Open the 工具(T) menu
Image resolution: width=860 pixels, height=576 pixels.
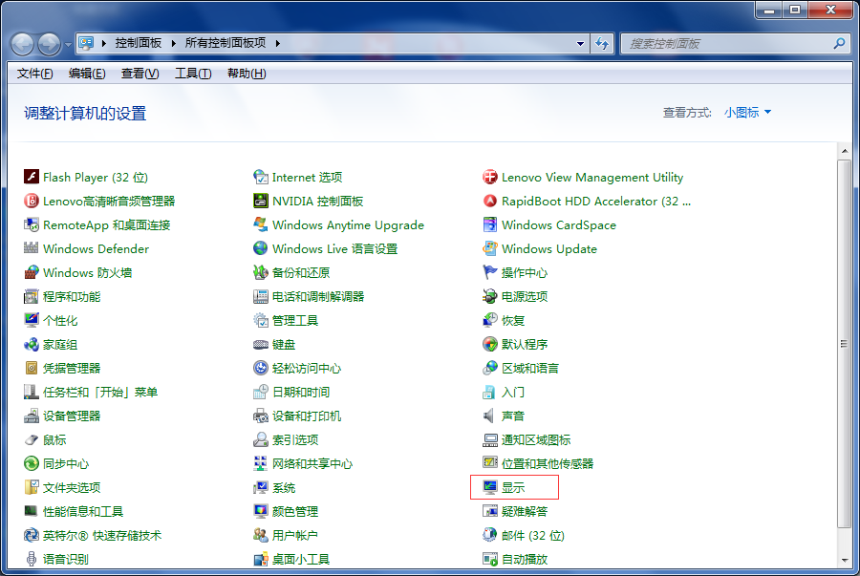[192, 74]
